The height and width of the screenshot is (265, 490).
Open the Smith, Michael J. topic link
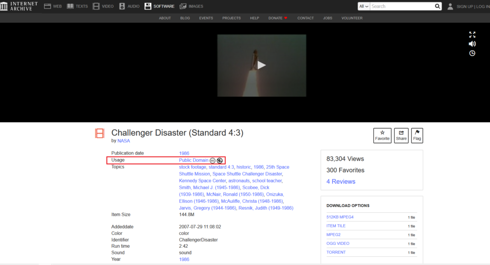pyautogui.click(x=210, y=188)
